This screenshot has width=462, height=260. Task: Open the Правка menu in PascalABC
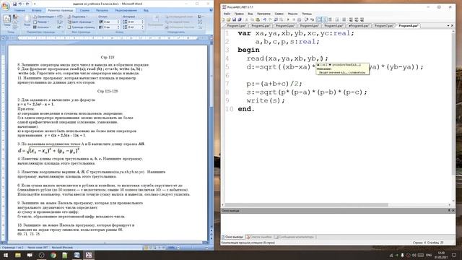tap(239, 14)
